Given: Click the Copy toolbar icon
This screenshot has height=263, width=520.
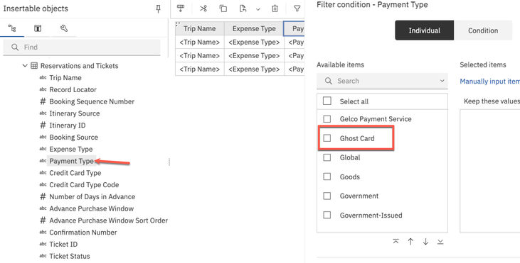Looking at the screenshot, I should click(x=223, y=9).
